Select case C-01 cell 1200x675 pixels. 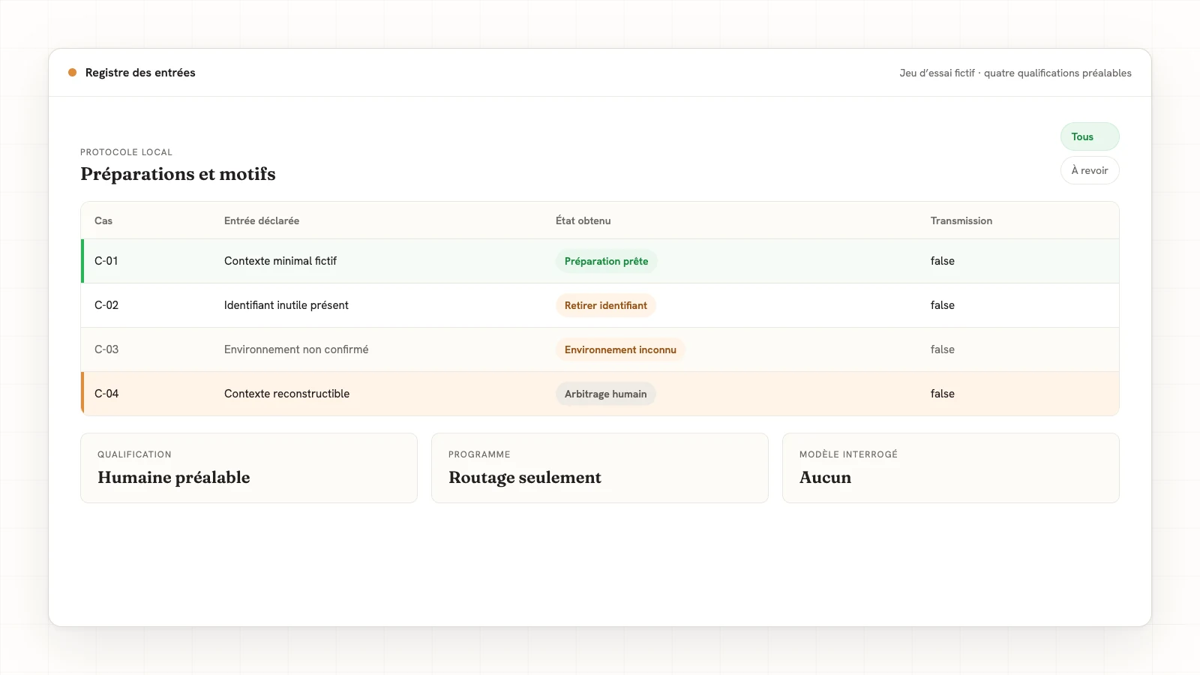(x=106, y=261)
